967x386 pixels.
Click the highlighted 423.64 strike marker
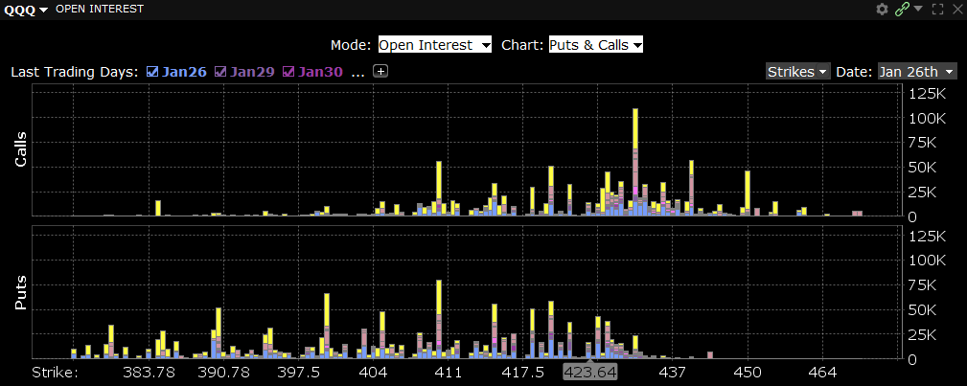pos(589,372)
